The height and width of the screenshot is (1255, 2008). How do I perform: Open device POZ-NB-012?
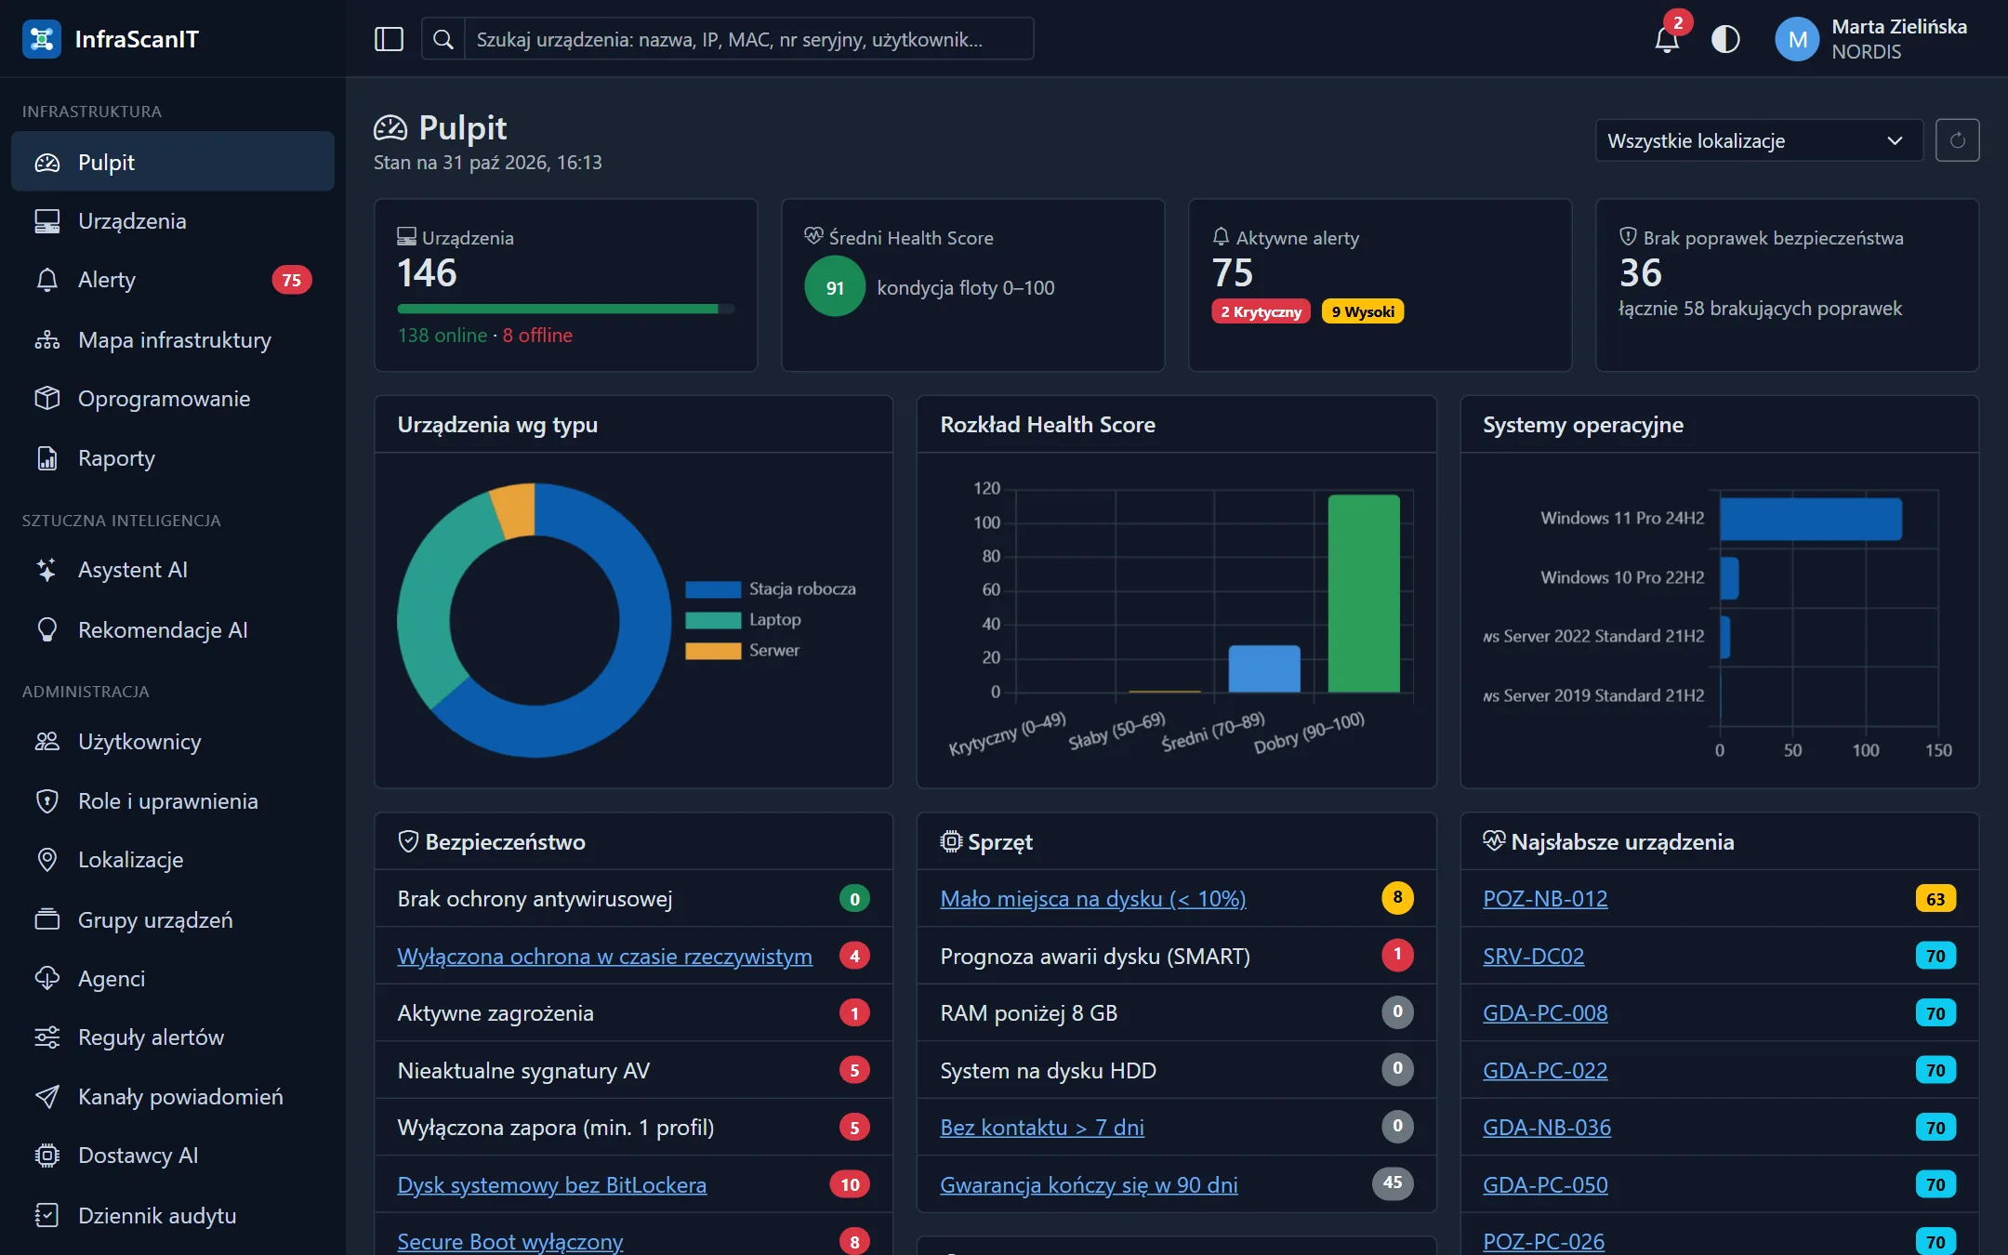[x=1545, y=899]
